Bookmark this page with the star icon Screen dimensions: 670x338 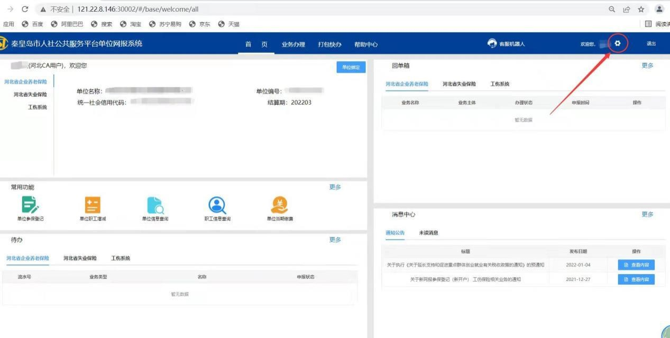pyautogui.click(x=641, y=9)
